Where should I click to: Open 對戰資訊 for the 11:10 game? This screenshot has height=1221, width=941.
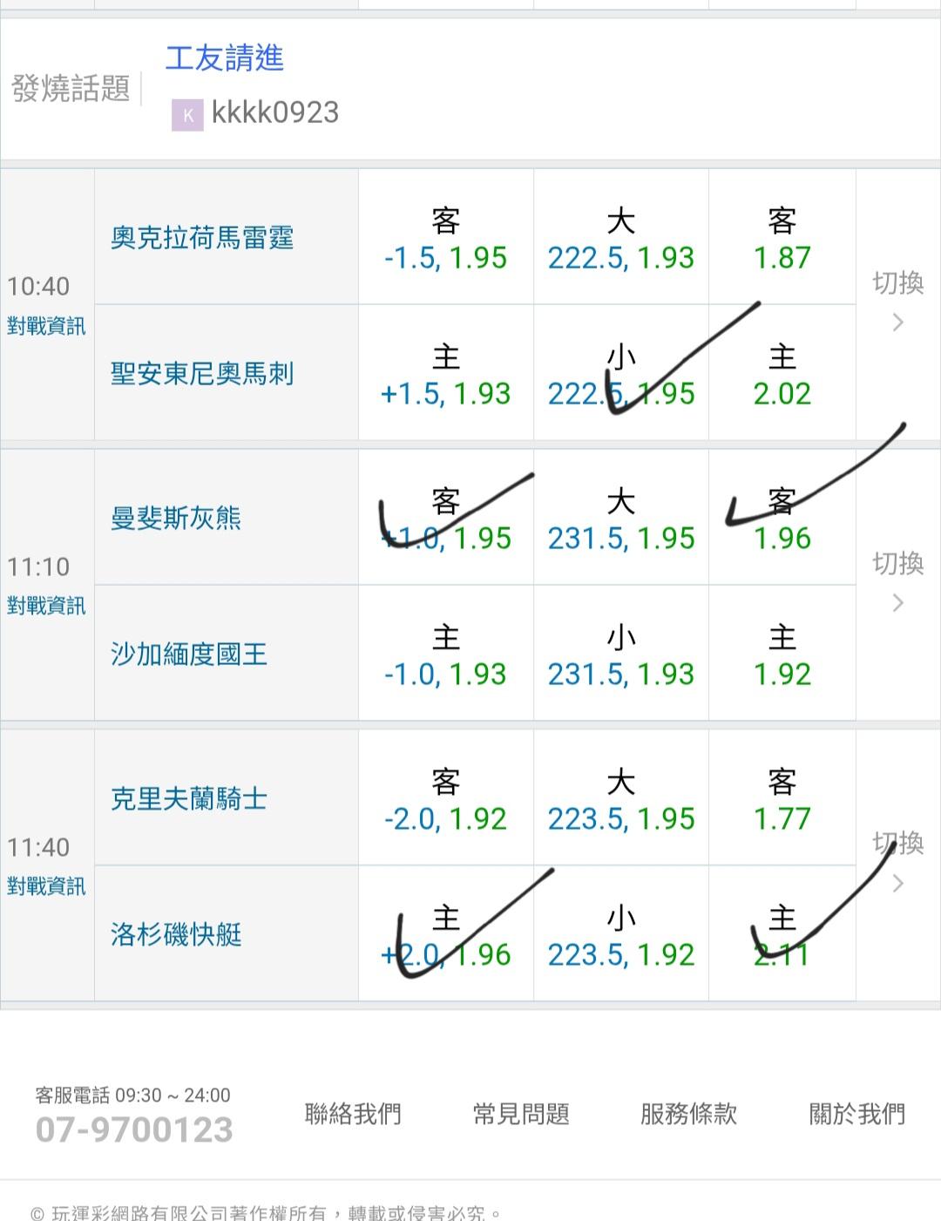46,607
